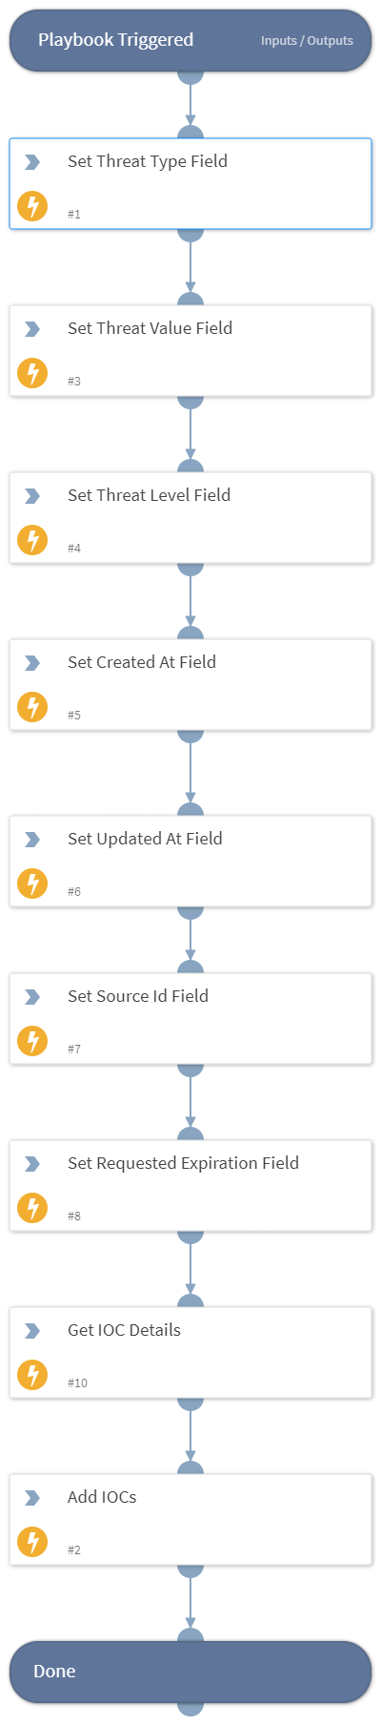Click the lightning icon on Set Threat Level Field
Screen dimensions: 381x1726
pyautogui.click(x=32, y=540)
